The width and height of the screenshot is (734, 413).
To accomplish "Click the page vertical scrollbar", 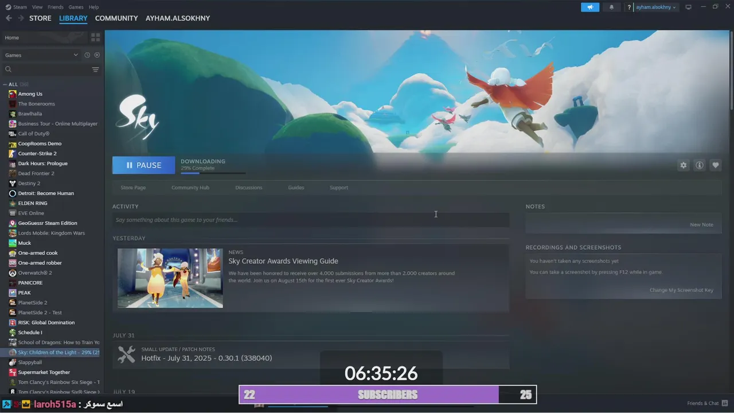I will coord(732,72).
